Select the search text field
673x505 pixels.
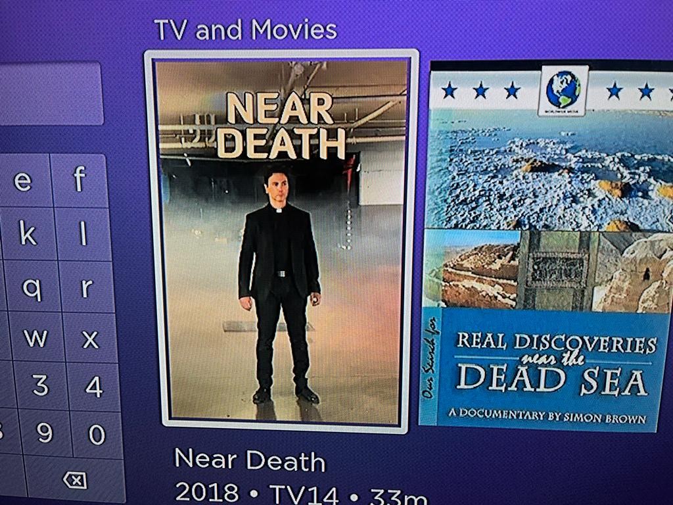click(51, 93)
